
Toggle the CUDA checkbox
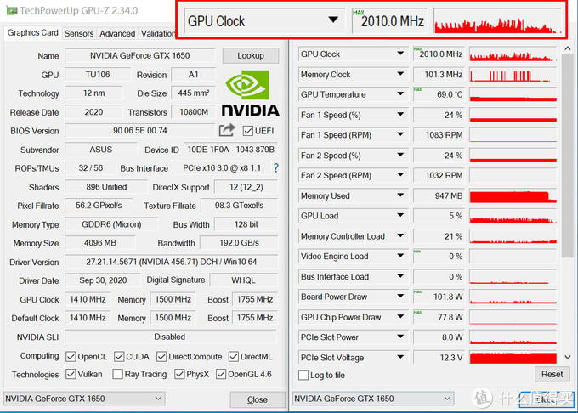coord(119,357)
